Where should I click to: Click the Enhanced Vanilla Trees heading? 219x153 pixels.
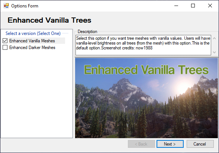tap(49, 20)
